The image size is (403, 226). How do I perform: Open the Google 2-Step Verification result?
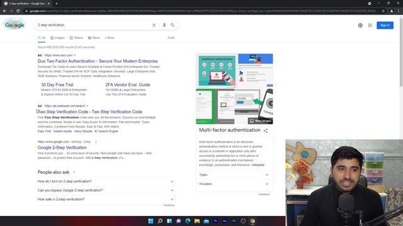click(x=62, y=148)
